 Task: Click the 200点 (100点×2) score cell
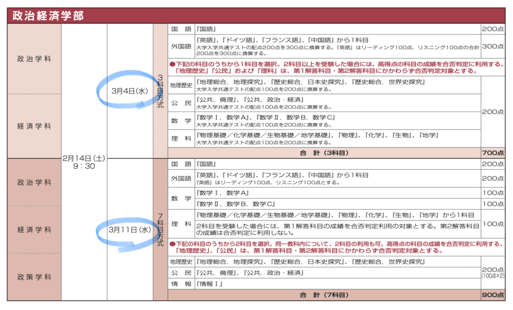(493, 272)
